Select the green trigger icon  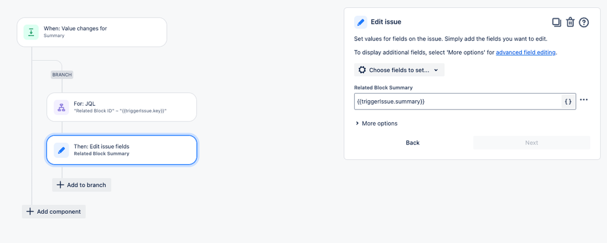click(31, 32)
